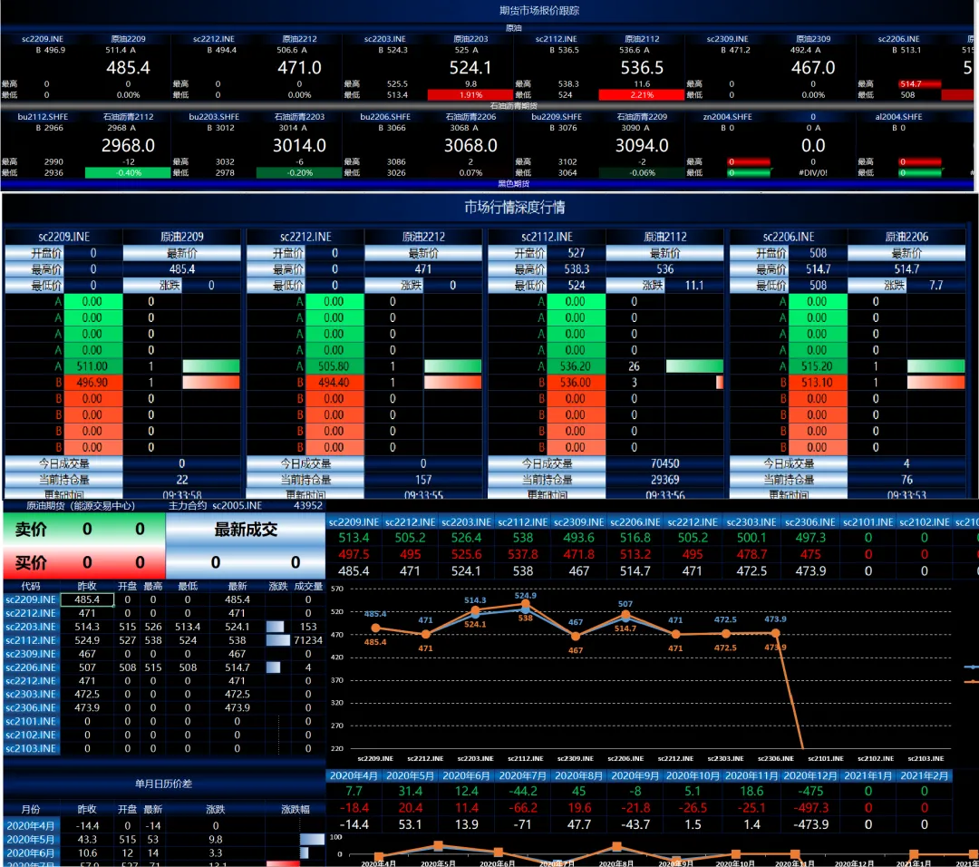
Task: Click the 昨收 header beside 代码
Action: tap(87, 586)
